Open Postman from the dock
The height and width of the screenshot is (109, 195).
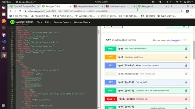pos(4,21)
